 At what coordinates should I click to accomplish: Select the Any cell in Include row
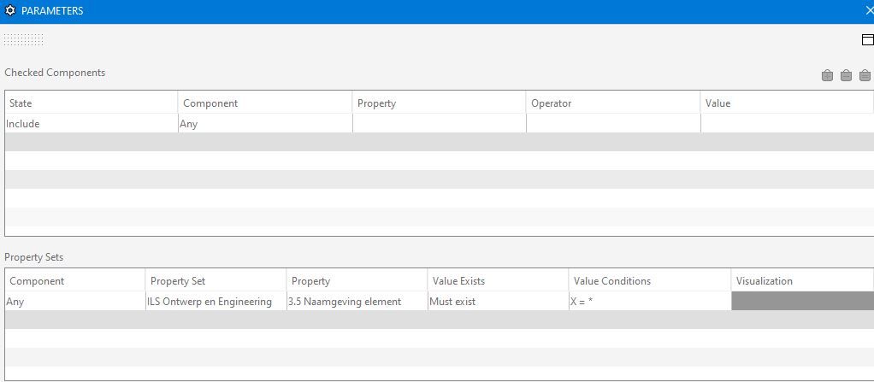(265, 124)
